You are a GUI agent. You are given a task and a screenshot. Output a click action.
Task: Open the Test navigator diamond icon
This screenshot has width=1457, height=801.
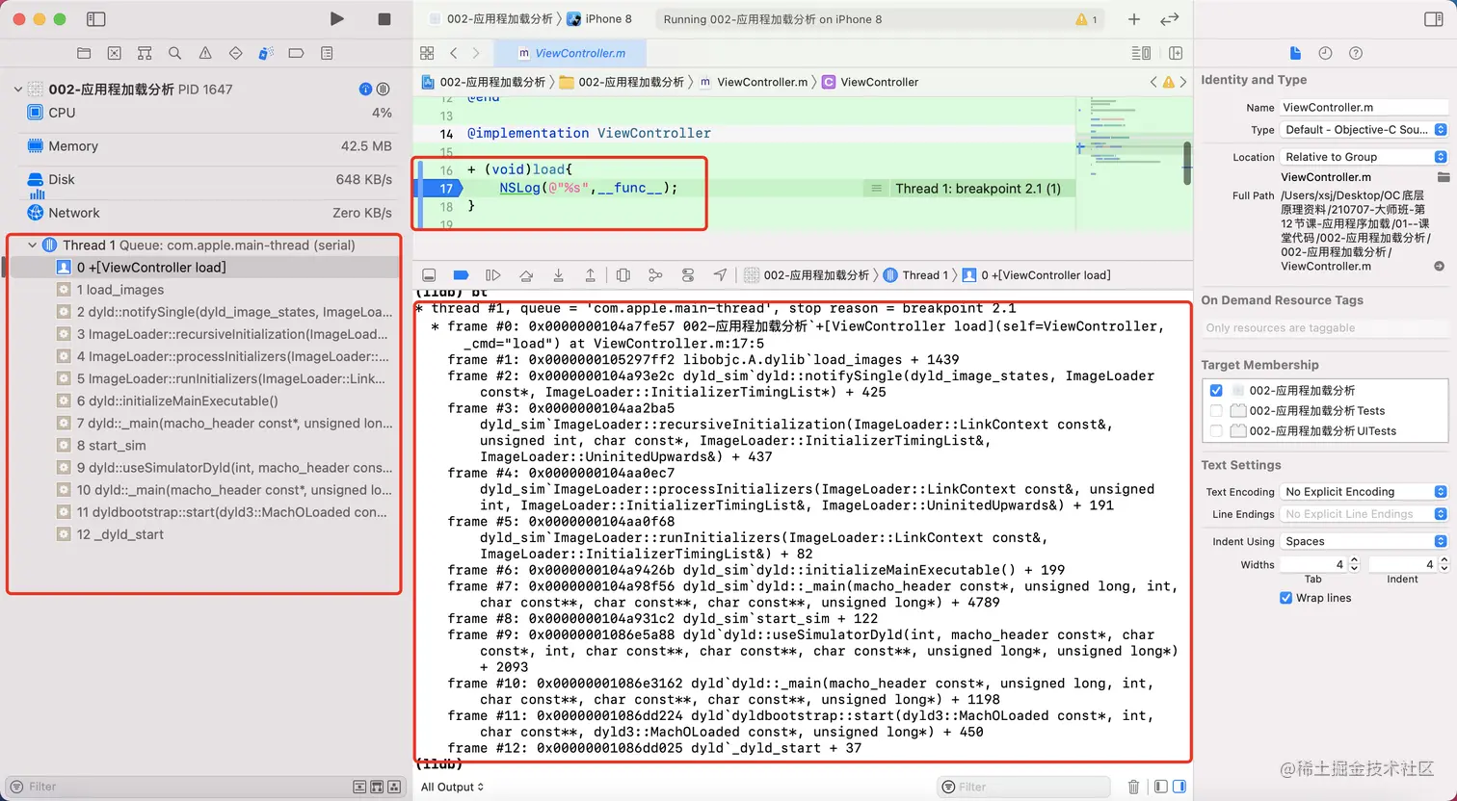235,54
